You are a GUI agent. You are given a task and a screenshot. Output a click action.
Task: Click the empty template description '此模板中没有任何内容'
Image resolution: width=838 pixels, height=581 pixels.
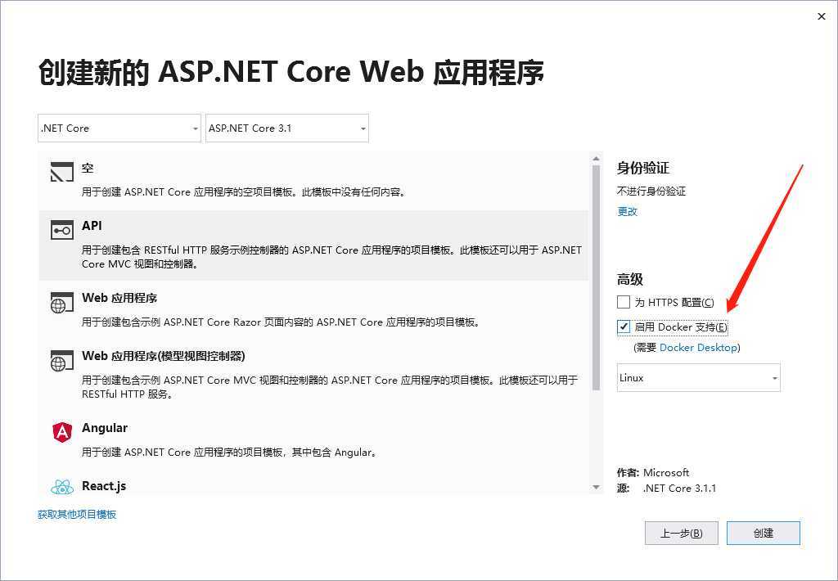tap(354, 191)
